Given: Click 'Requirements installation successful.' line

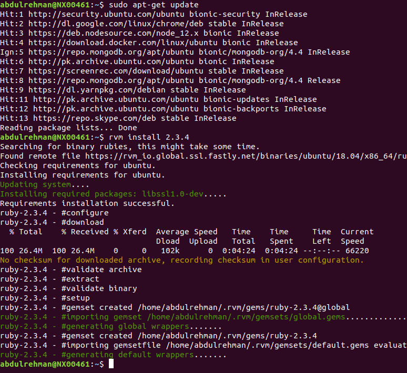Looking at the screenshot, I should (87, 204).
